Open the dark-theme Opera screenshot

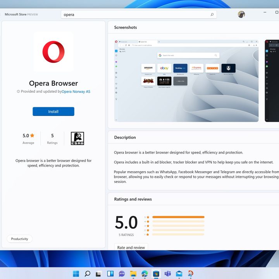[x=272, y=81]
